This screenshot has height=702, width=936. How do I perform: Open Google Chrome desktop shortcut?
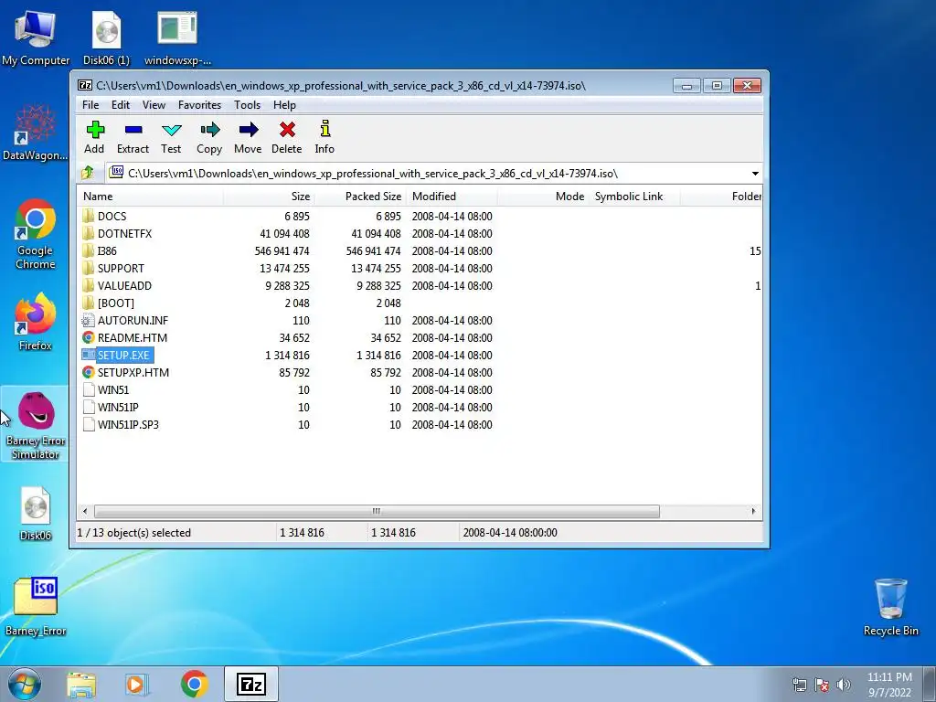pyautogui.click(x=36, y=234)
